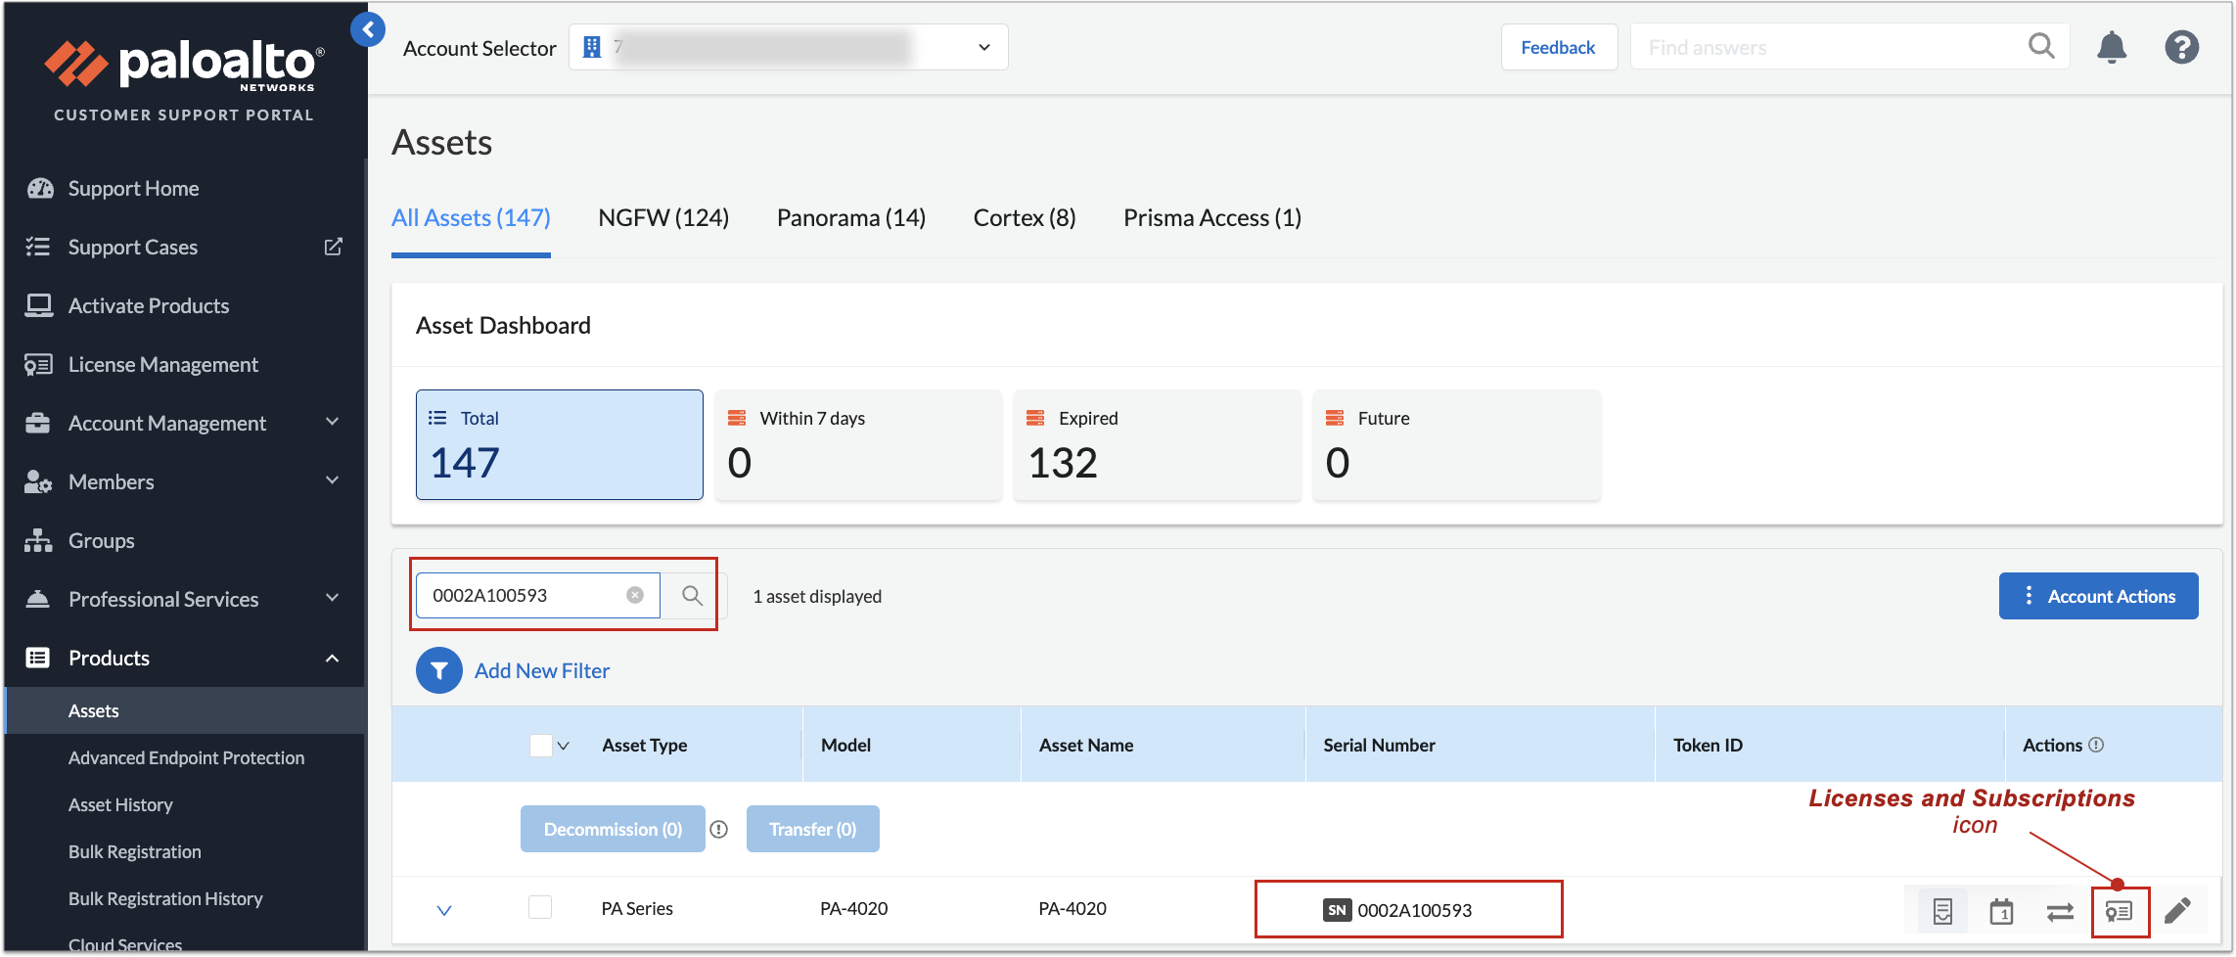The image size is (2236, 957).
Task: Switch to the Panorama (14) tab
Action: click(850, 218)
